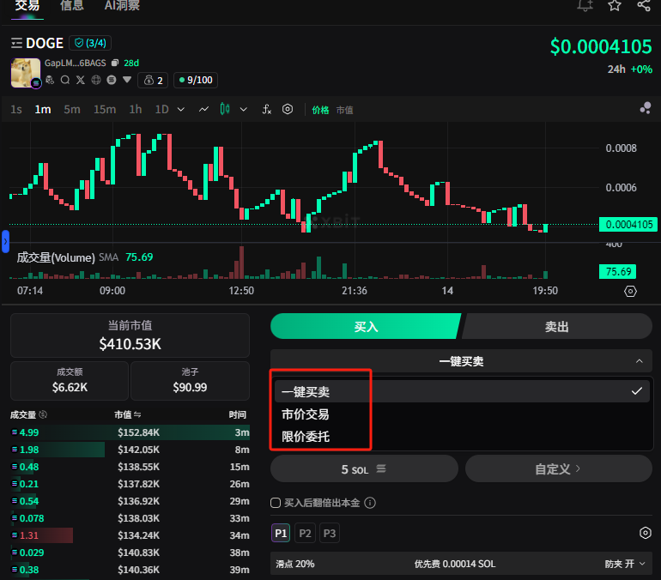Click the Solana explorer round icon
Viewport: 661px width, 580px height.
tap(112, 80)
